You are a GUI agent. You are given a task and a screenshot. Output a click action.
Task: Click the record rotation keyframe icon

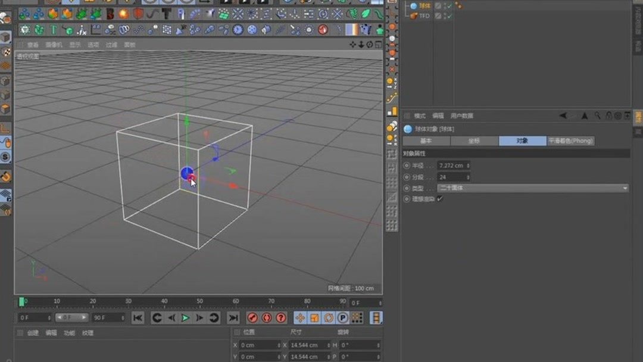coord(329,317)
